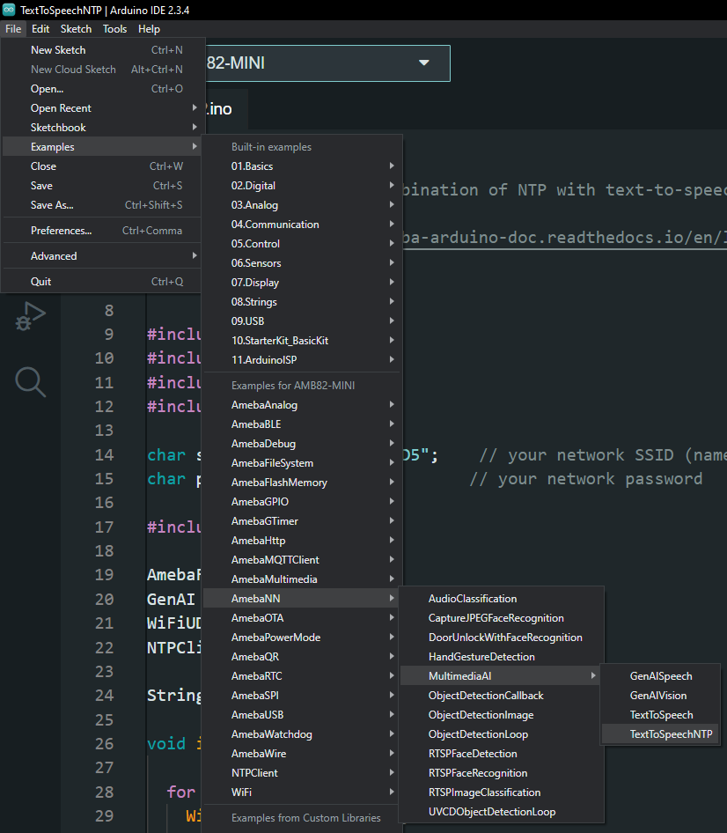Viewport: 727px width, 833px height.
Task: Open the board selector dropdown arrow
Action: pos(424,63)
